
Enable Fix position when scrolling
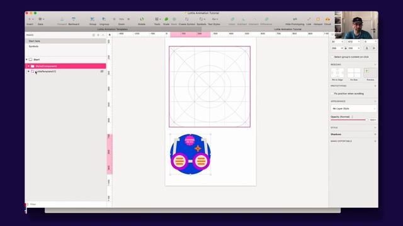(332, 94)
